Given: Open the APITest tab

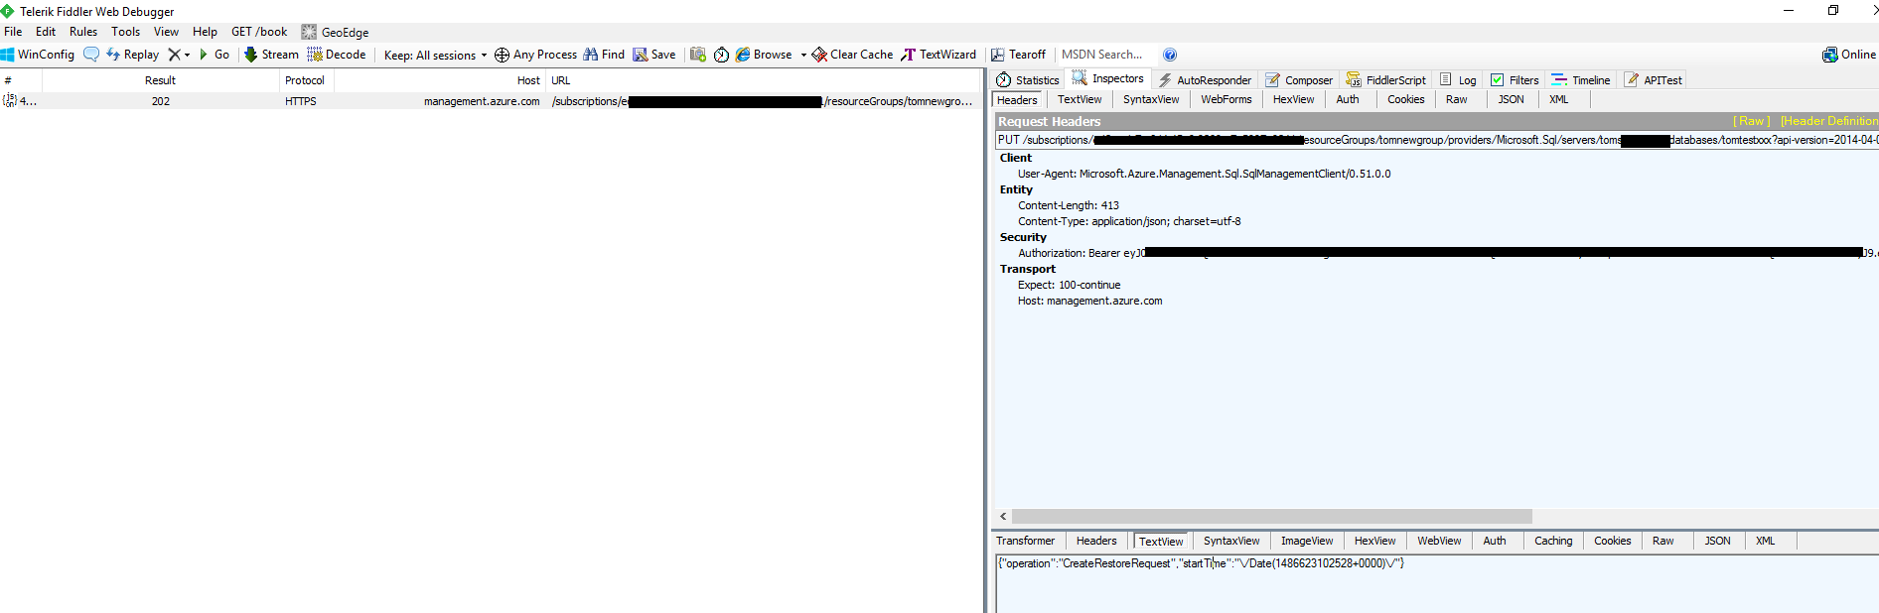Looking at the screenshot, I should point(1654,80).
